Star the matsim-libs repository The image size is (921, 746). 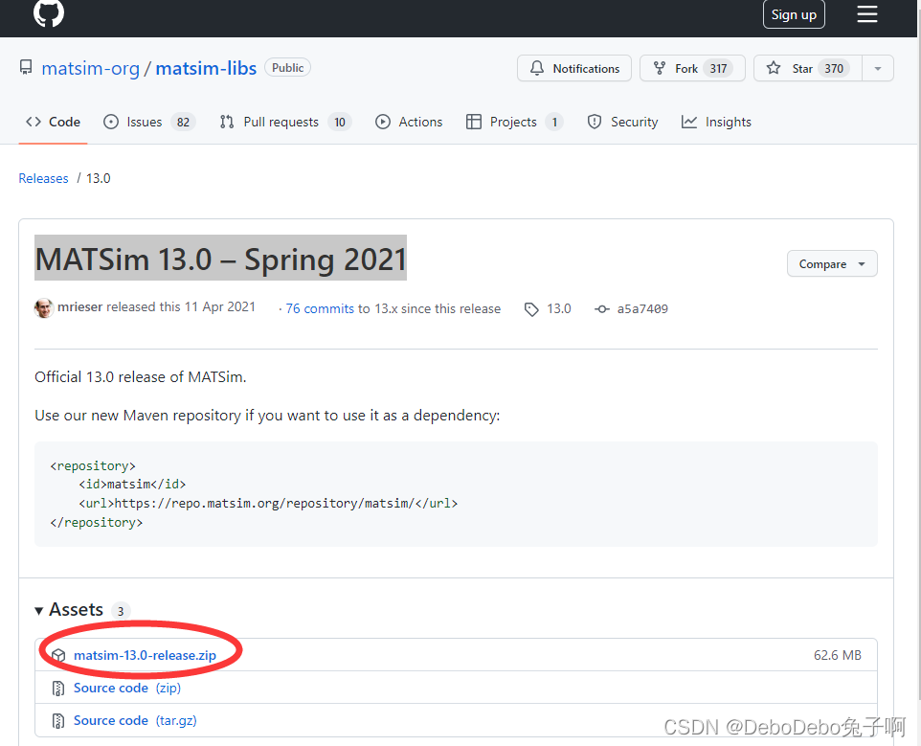pyautogui.click(x=808, y=68)
